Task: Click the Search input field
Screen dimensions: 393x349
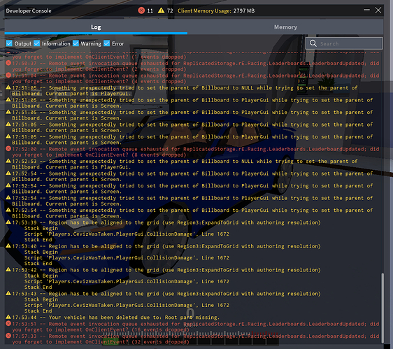Action: click(x=344, y=43)
